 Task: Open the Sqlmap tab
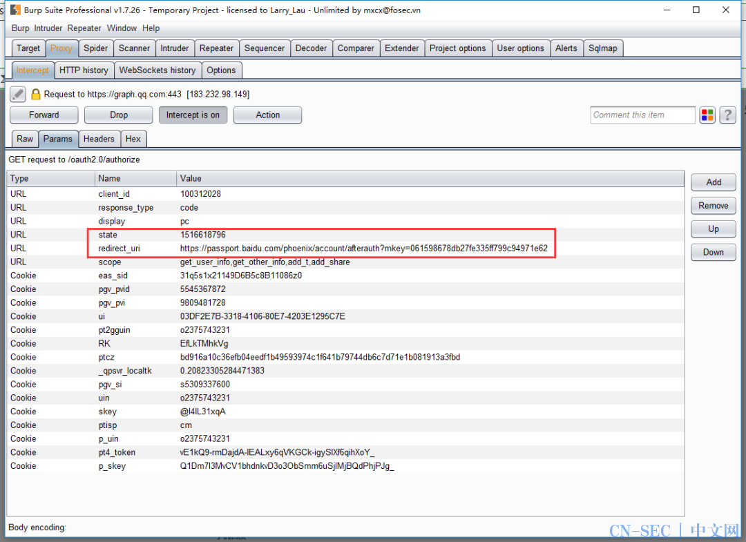click(603, 48)
